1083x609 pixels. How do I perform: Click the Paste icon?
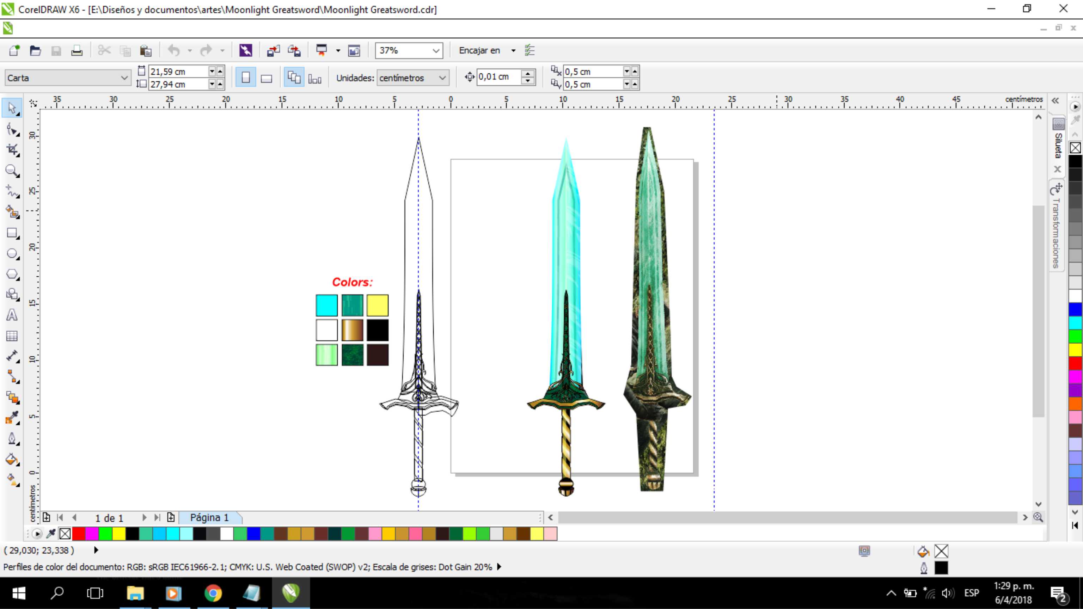146,50
